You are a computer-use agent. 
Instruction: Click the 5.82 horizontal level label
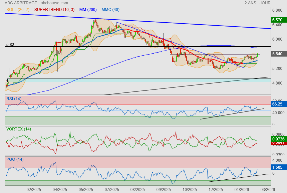(10, 44)
